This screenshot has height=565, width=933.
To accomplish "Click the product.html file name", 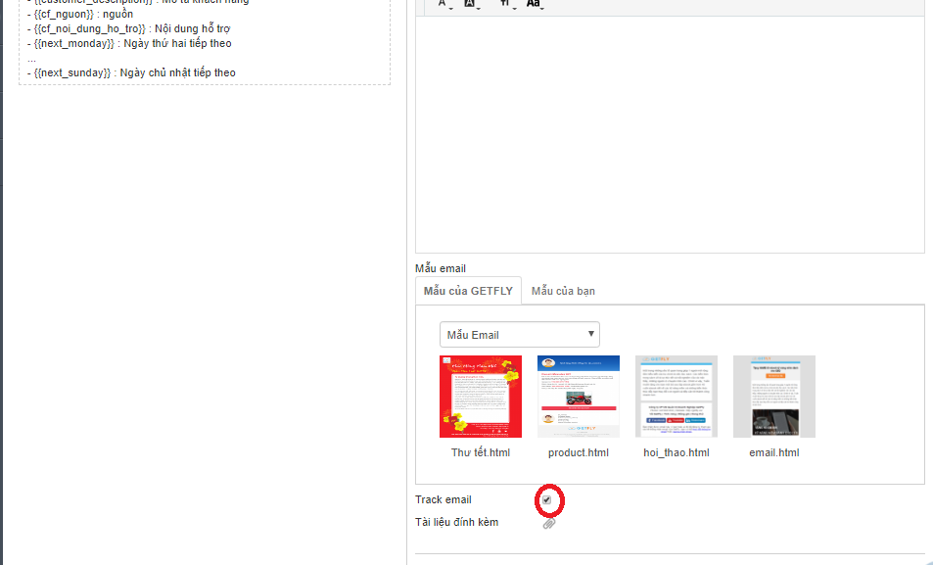I will 579,452.
